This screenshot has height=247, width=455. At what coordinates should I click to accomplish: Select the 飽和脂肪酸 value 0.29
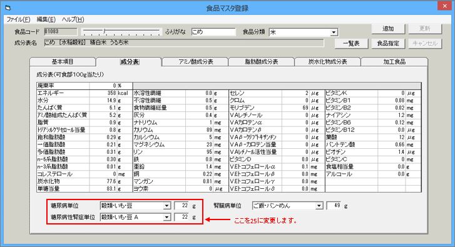tap(103, 137)
